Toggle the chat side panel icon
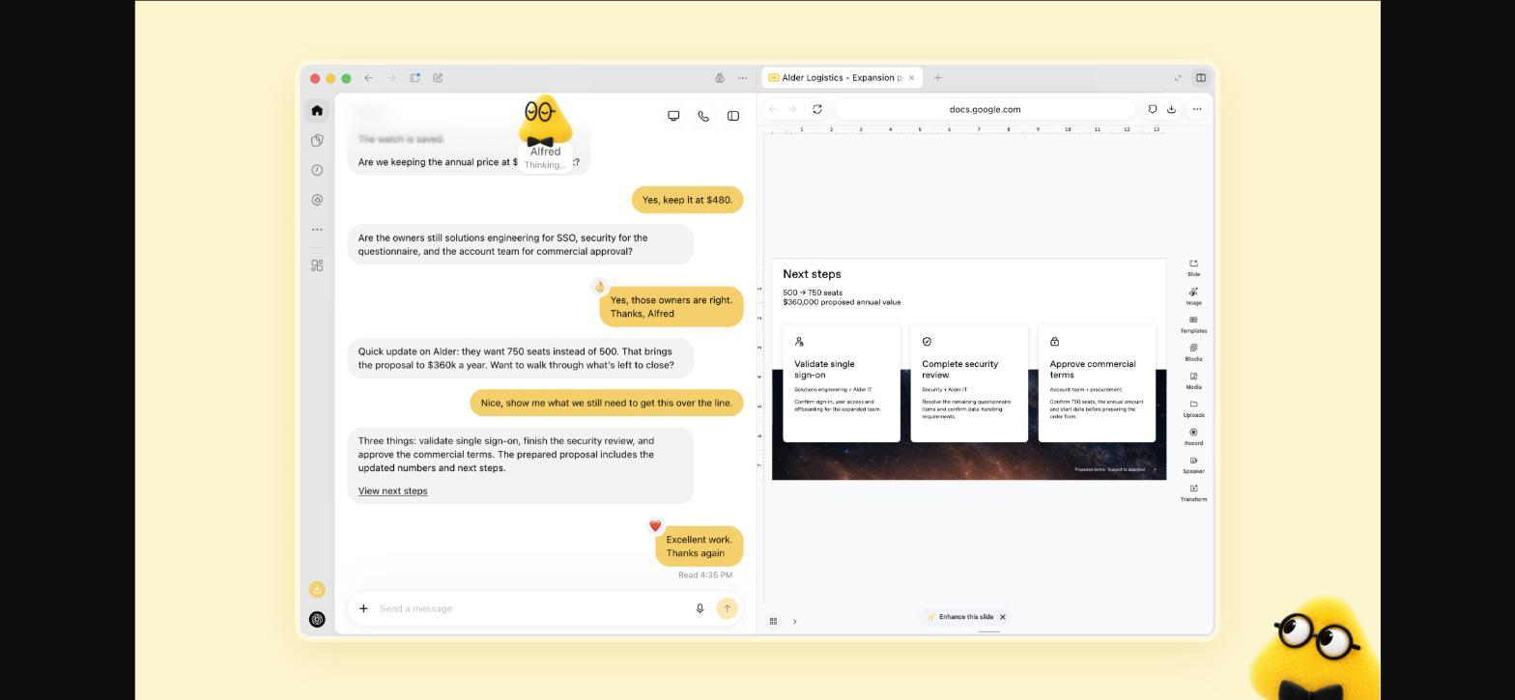Viewport: 1515px width, 700px height. click(733, 116)
